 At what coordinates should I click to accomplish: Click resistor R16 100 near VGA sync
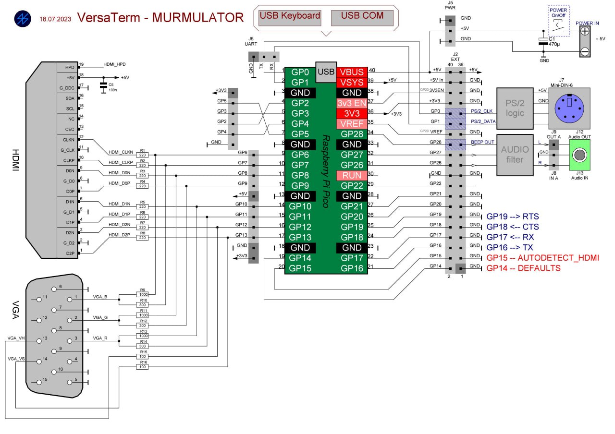tap(143, 367)
